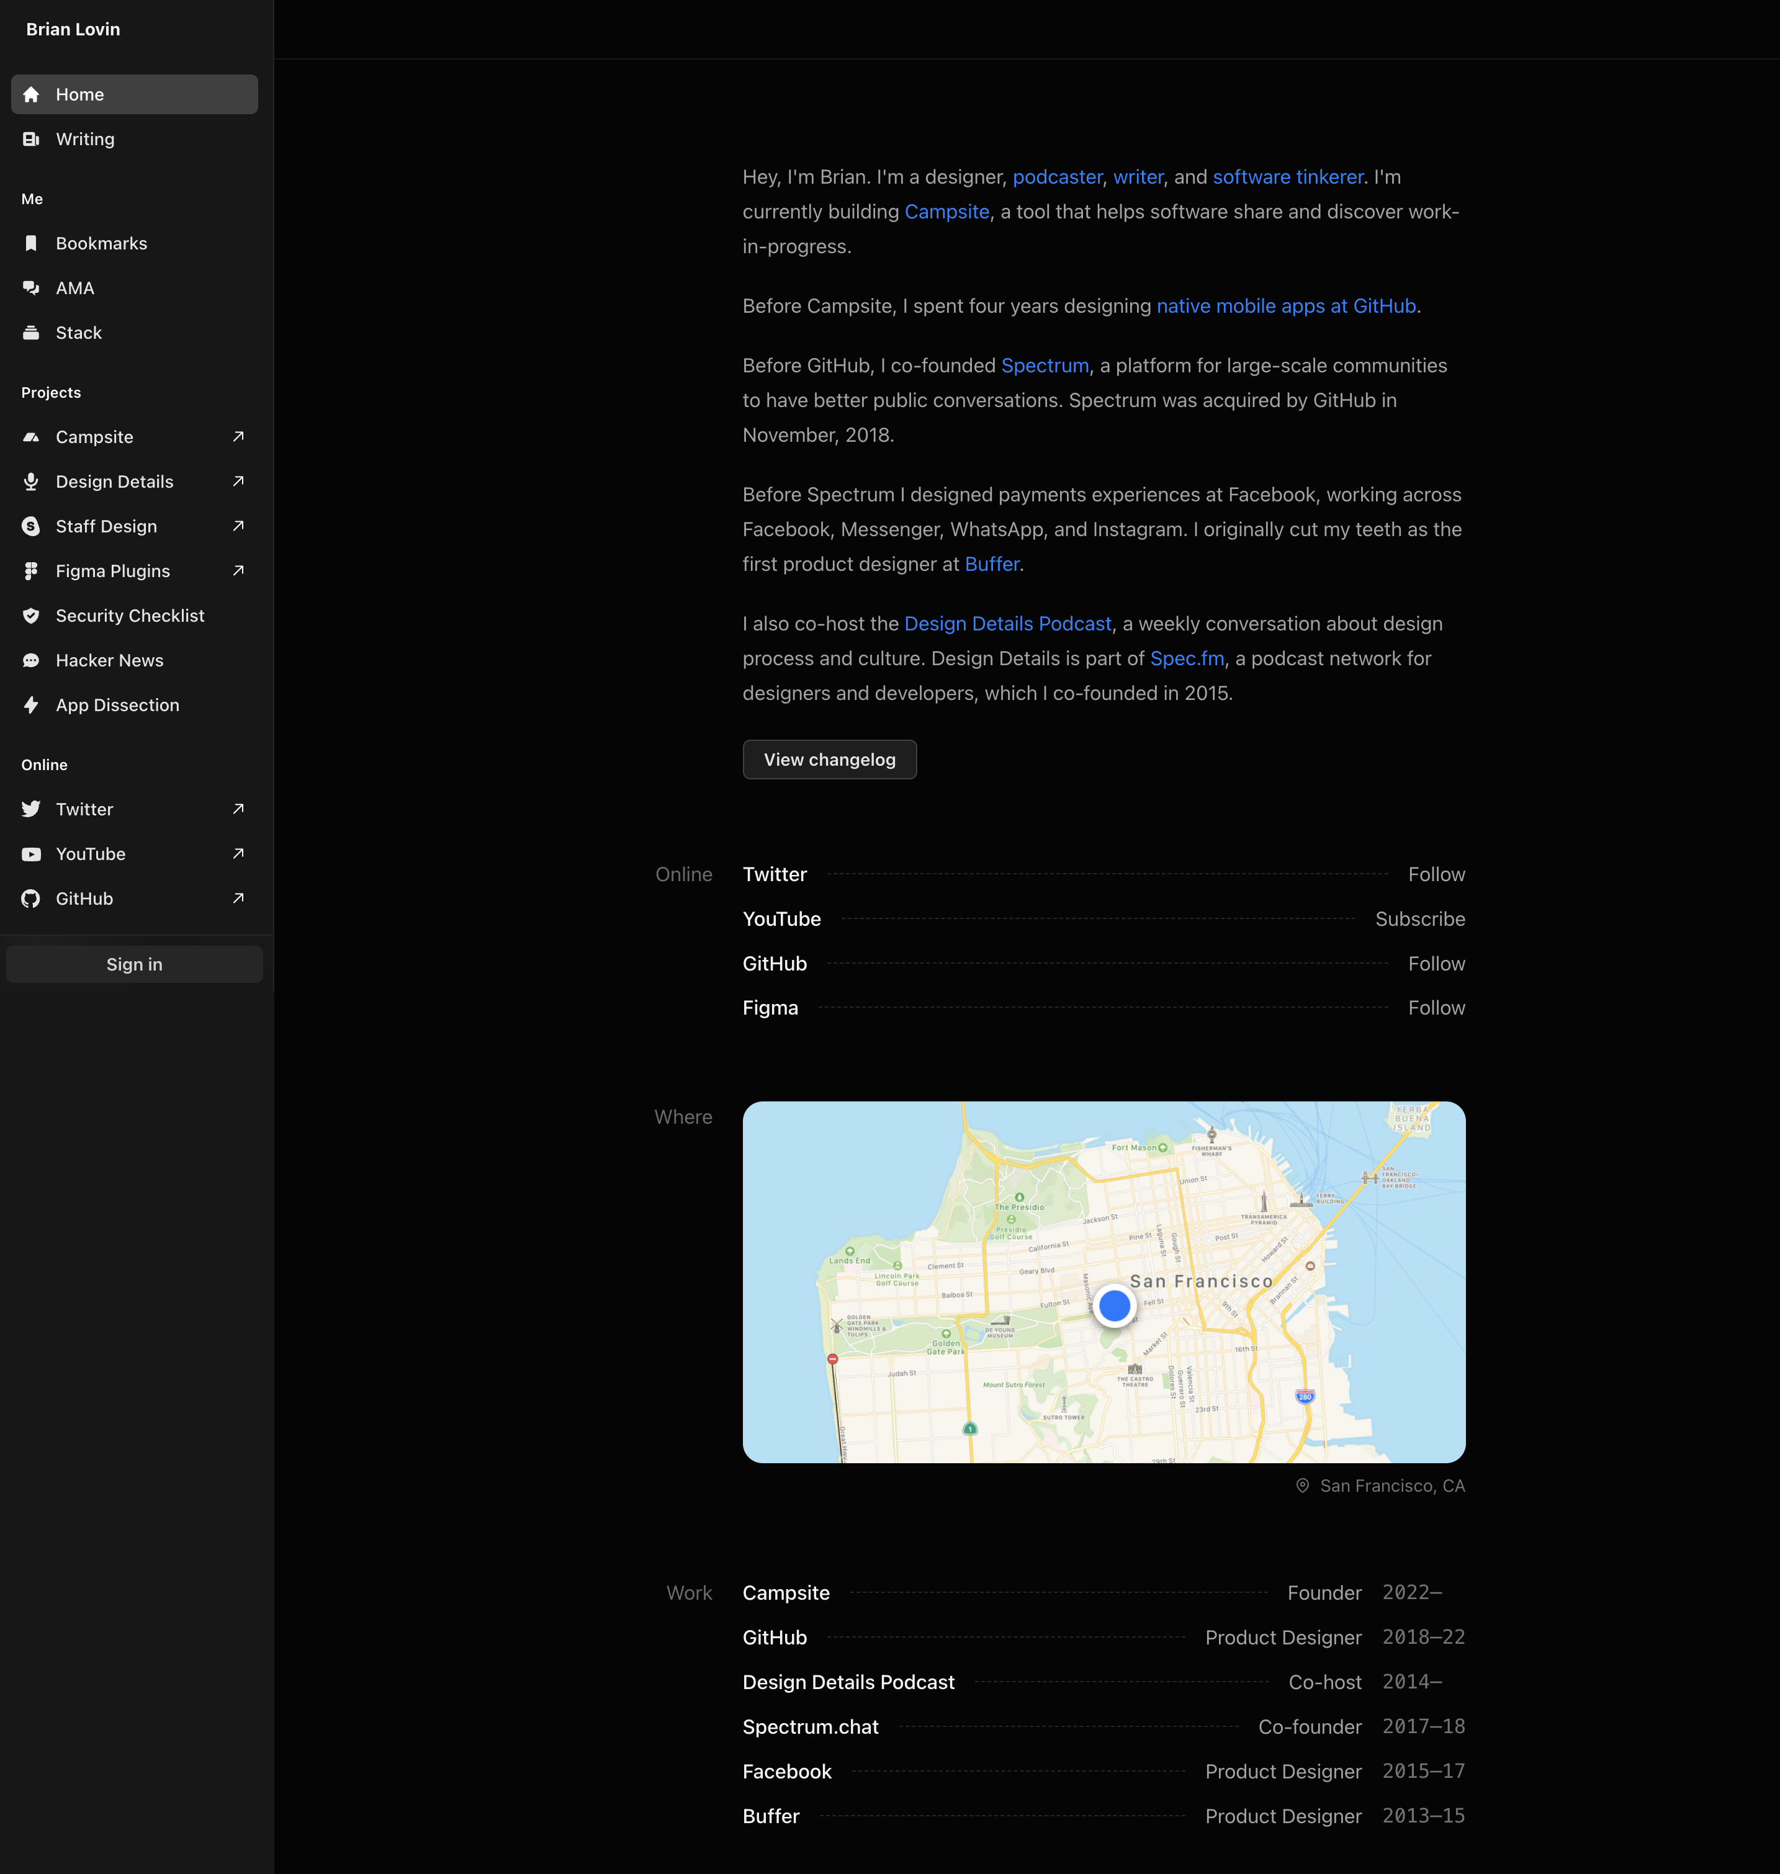1780x1874 pixels.
Task: Click the Figma Plugins icon in sidebar
Action: [31, 570]
